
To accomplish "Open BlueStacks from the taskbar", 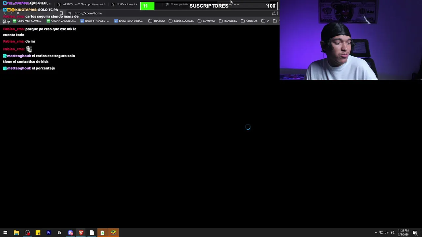I will [113, 233].
